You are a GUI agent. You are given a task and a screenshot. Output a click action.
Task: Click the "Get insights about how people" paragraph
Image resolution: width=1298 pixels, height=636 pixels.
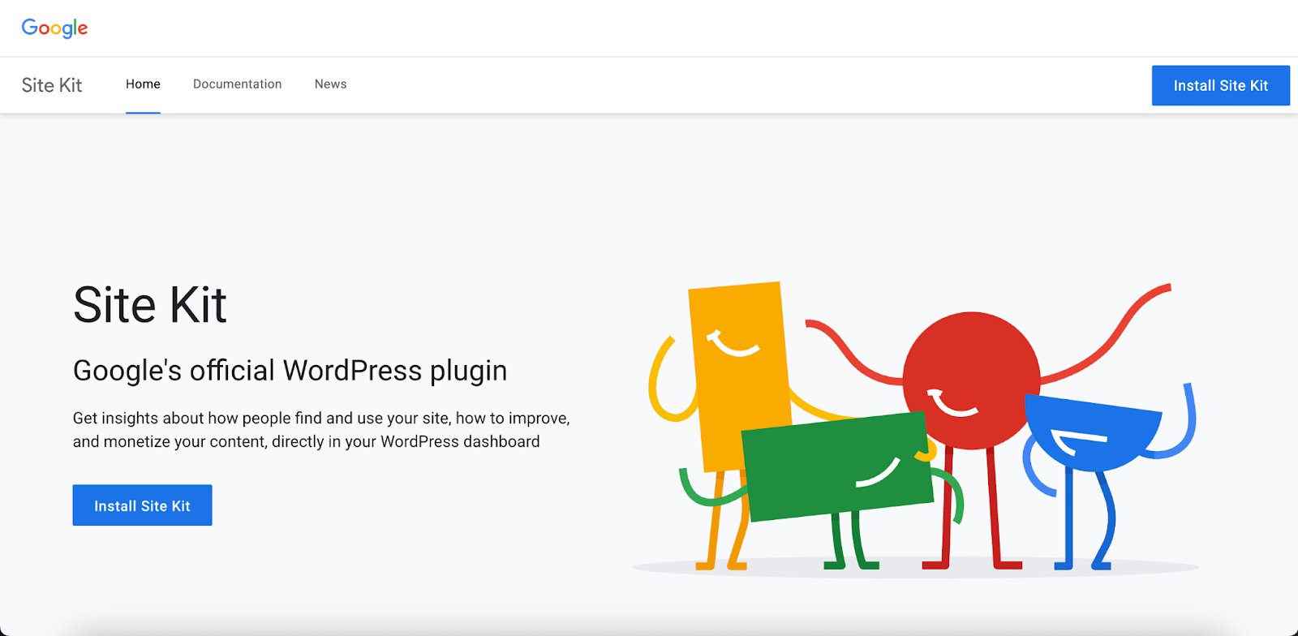coord(321,430)
